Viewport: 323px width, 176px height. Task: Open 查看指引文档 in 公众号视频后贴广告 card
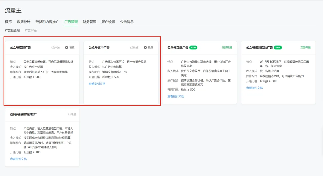(255, 88)
